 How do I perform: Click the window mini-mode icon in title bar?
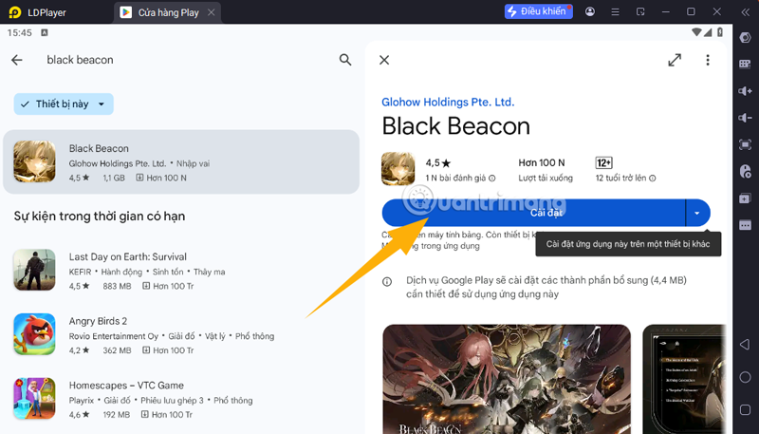point(640,11)
